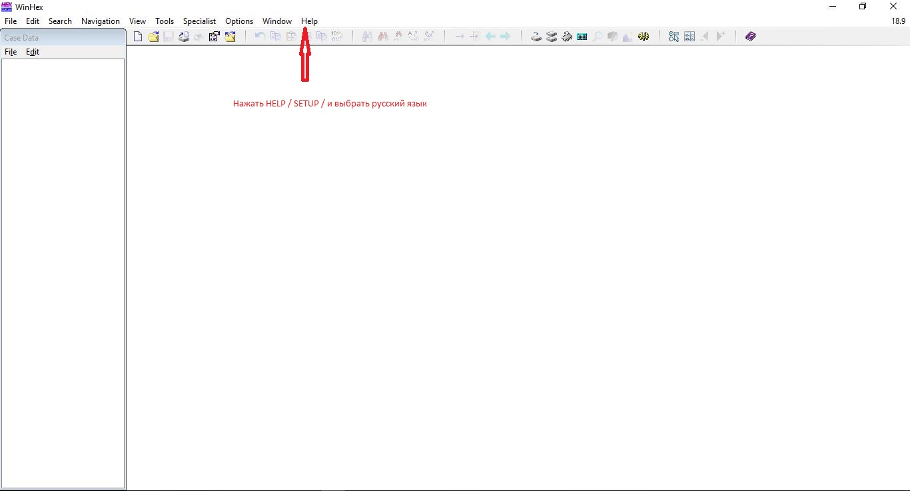This screenshot has height=491, width=910.
Task: Click the Copy block icon after Undo
Action: click(275, 37)
